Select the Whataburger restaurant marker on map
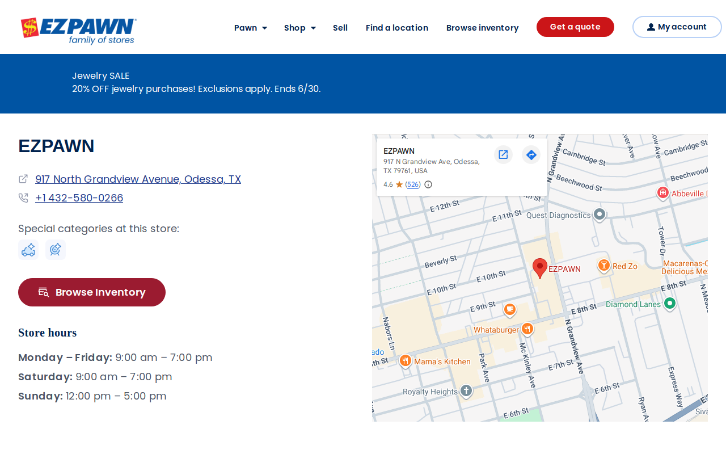The image size is (726, 454). pyautogui.click(x=527, y=329)
